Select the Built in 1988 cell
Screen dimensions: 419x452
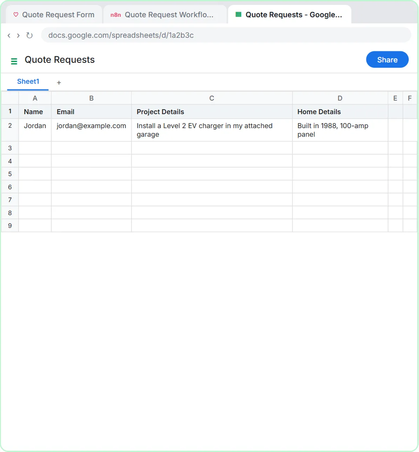(x=340, y=130)
